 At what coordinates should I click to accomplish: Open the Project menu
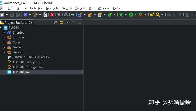[x=80, y=8]
